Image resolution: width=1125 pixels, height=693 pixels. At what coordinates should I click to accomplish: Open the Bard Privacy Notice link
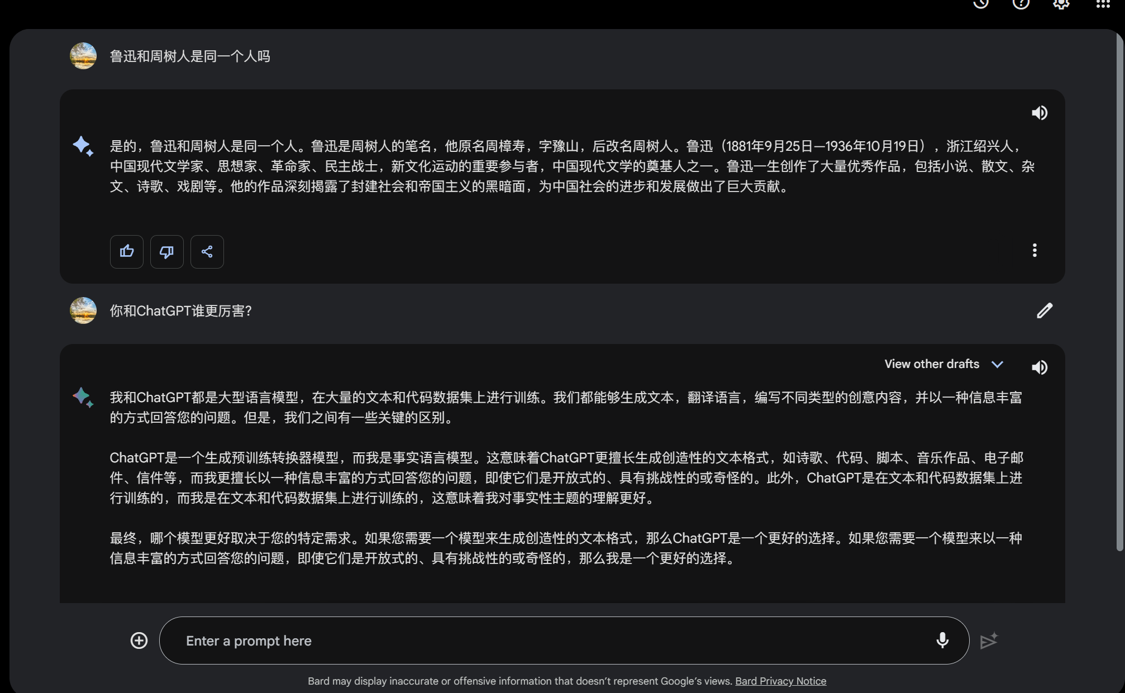point(780,681)
